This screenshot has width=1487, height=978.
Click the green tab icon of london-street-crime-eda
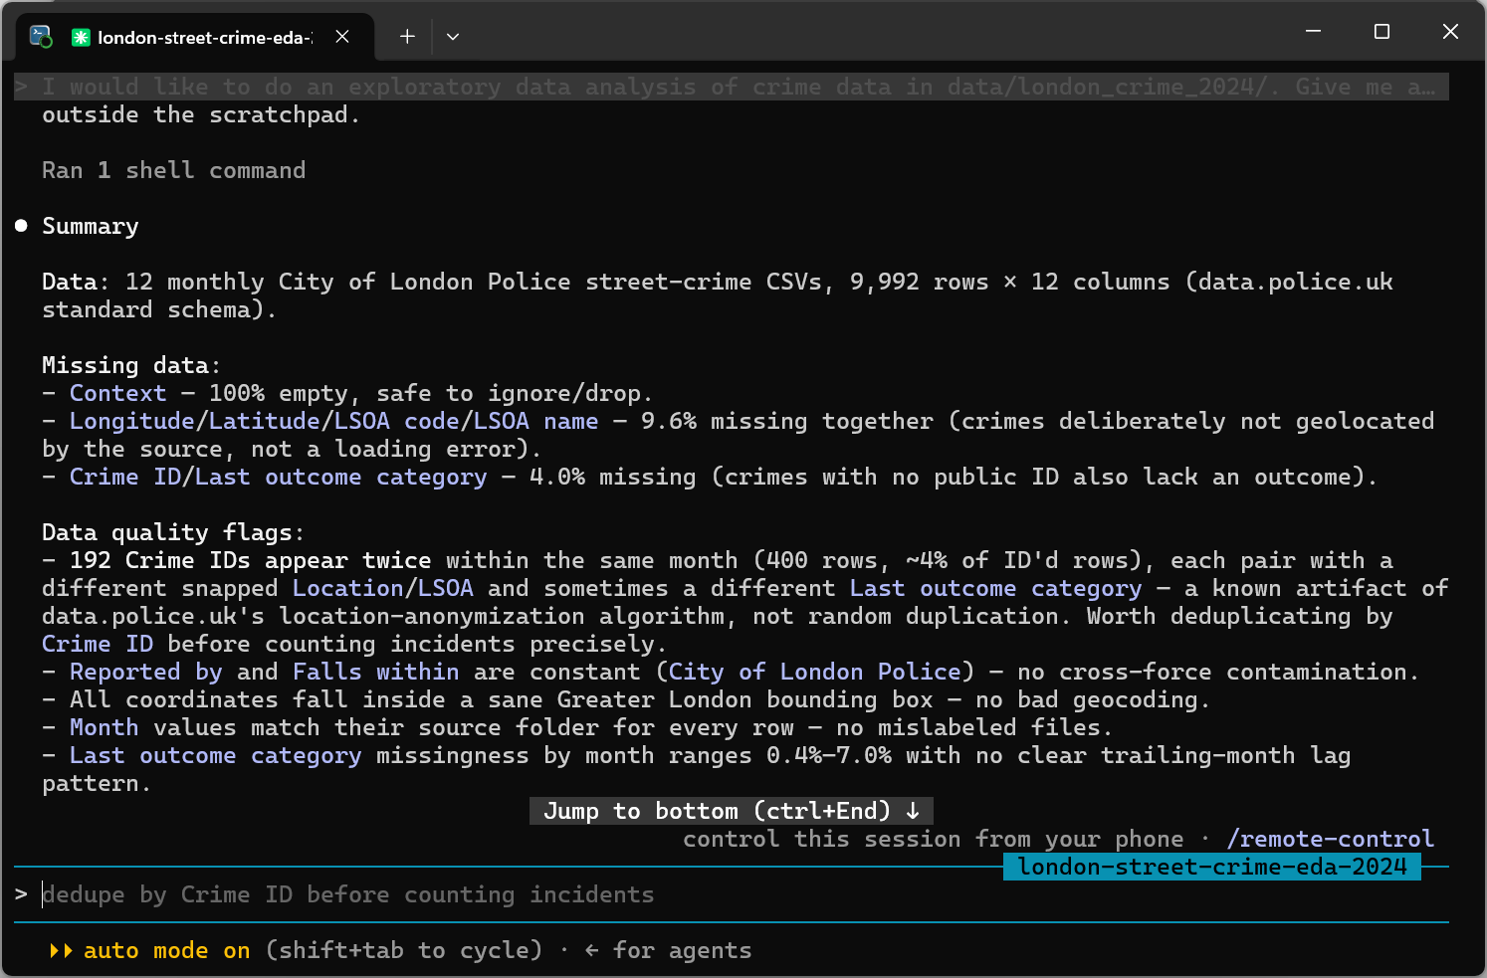81,38
